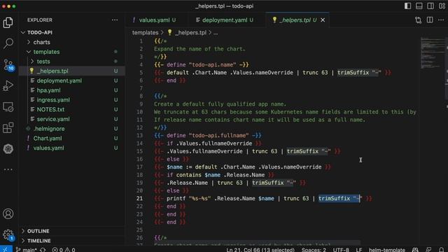Screen dimensions: 448x252
Task: Switch to the deployment.yaml tab
Action: click(225, 20)
